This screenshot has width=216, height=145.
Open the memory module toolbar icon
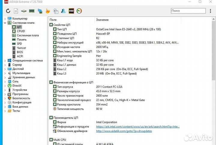tap(32, 11)
